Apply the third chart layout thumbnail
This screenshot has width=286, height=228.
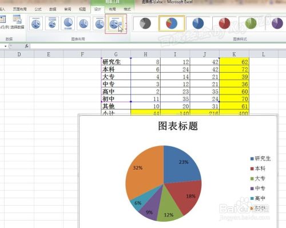click(x=68, y=23)
